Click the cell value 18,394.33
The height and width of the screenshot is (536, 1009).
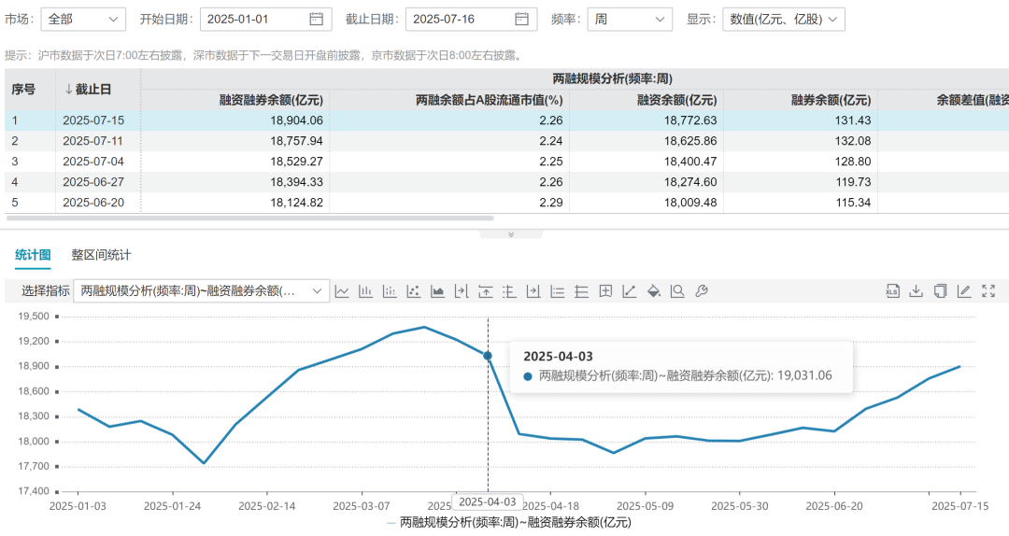click(x=297, y=182)
